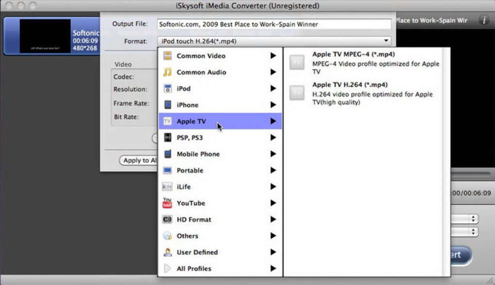Image resolution: width=495 pixels, height=285 pixels.
Task: Click the iPod device icon
Action: 167,88
